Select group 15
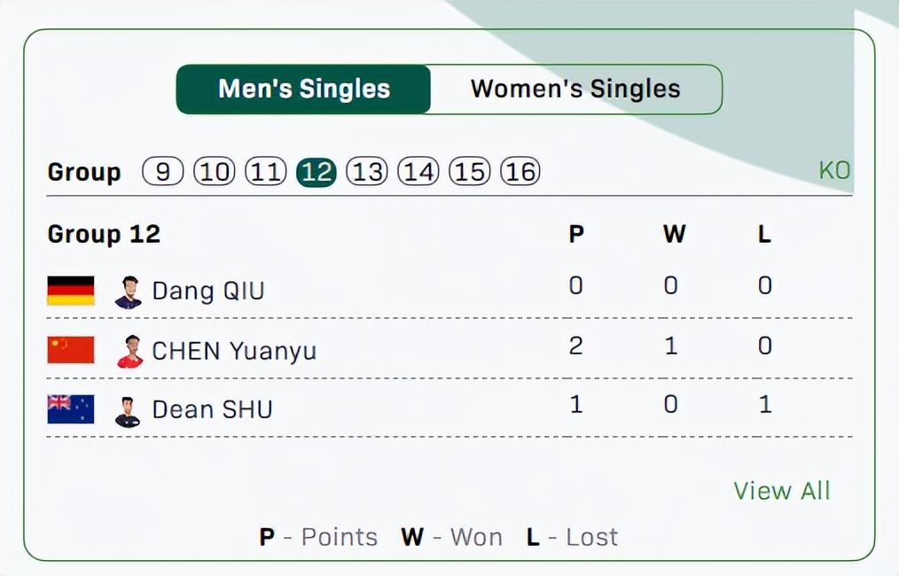 coord(470,171)
